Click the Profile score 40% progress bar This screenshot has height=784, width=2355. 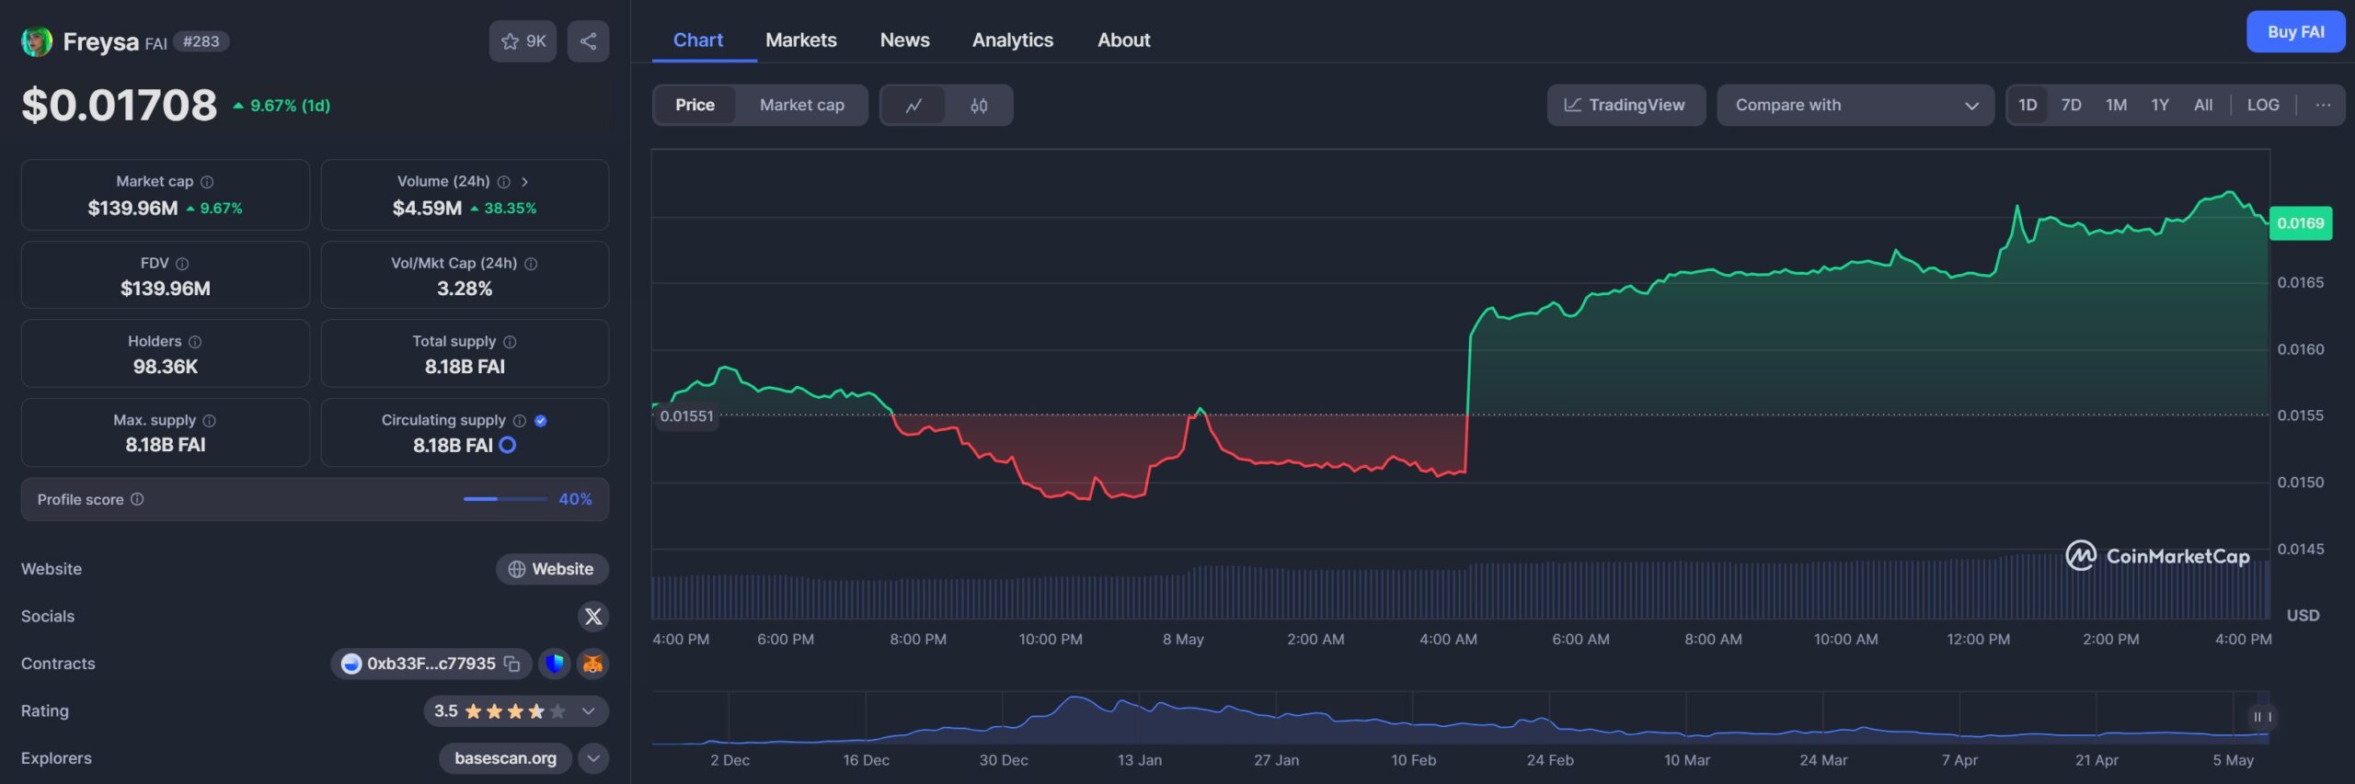505,499
